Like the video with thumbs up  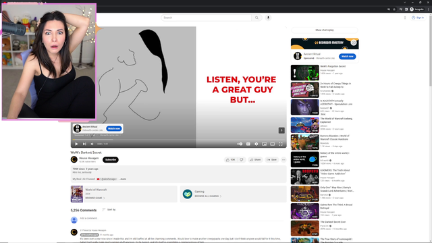click(231, 160)
